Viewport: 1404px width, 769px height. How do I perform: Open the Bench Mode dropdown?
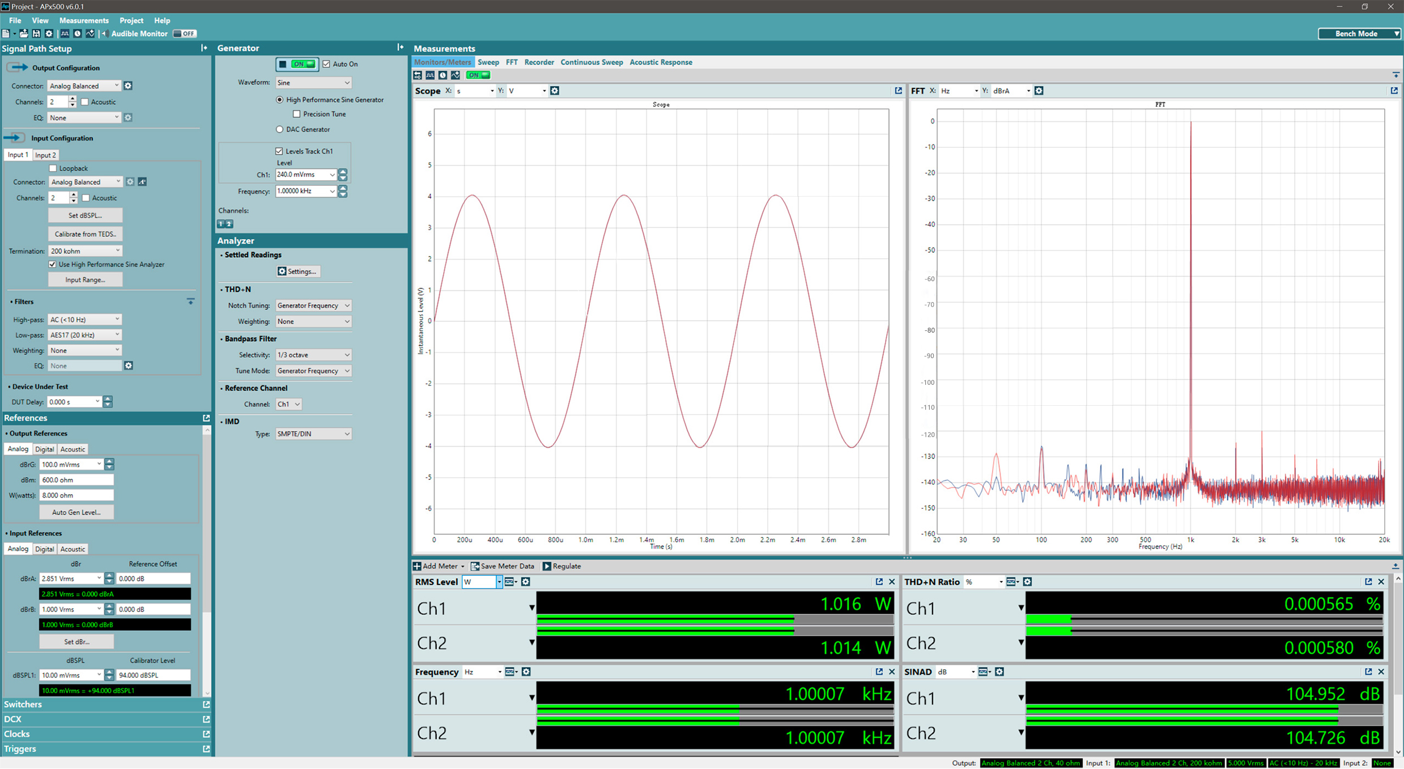click(1360, 33)
